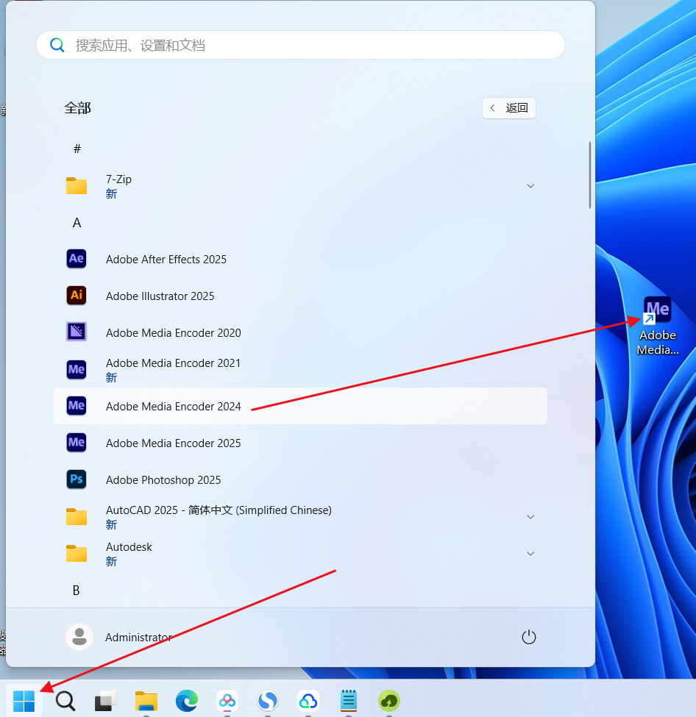Select the Autodesk text label

[129, 547]
